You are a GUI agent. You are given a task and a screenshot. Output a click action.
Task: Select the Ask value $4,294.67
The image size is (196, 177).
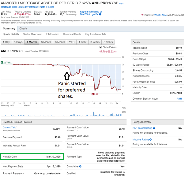pyautogui.click(x=50, y=14)
